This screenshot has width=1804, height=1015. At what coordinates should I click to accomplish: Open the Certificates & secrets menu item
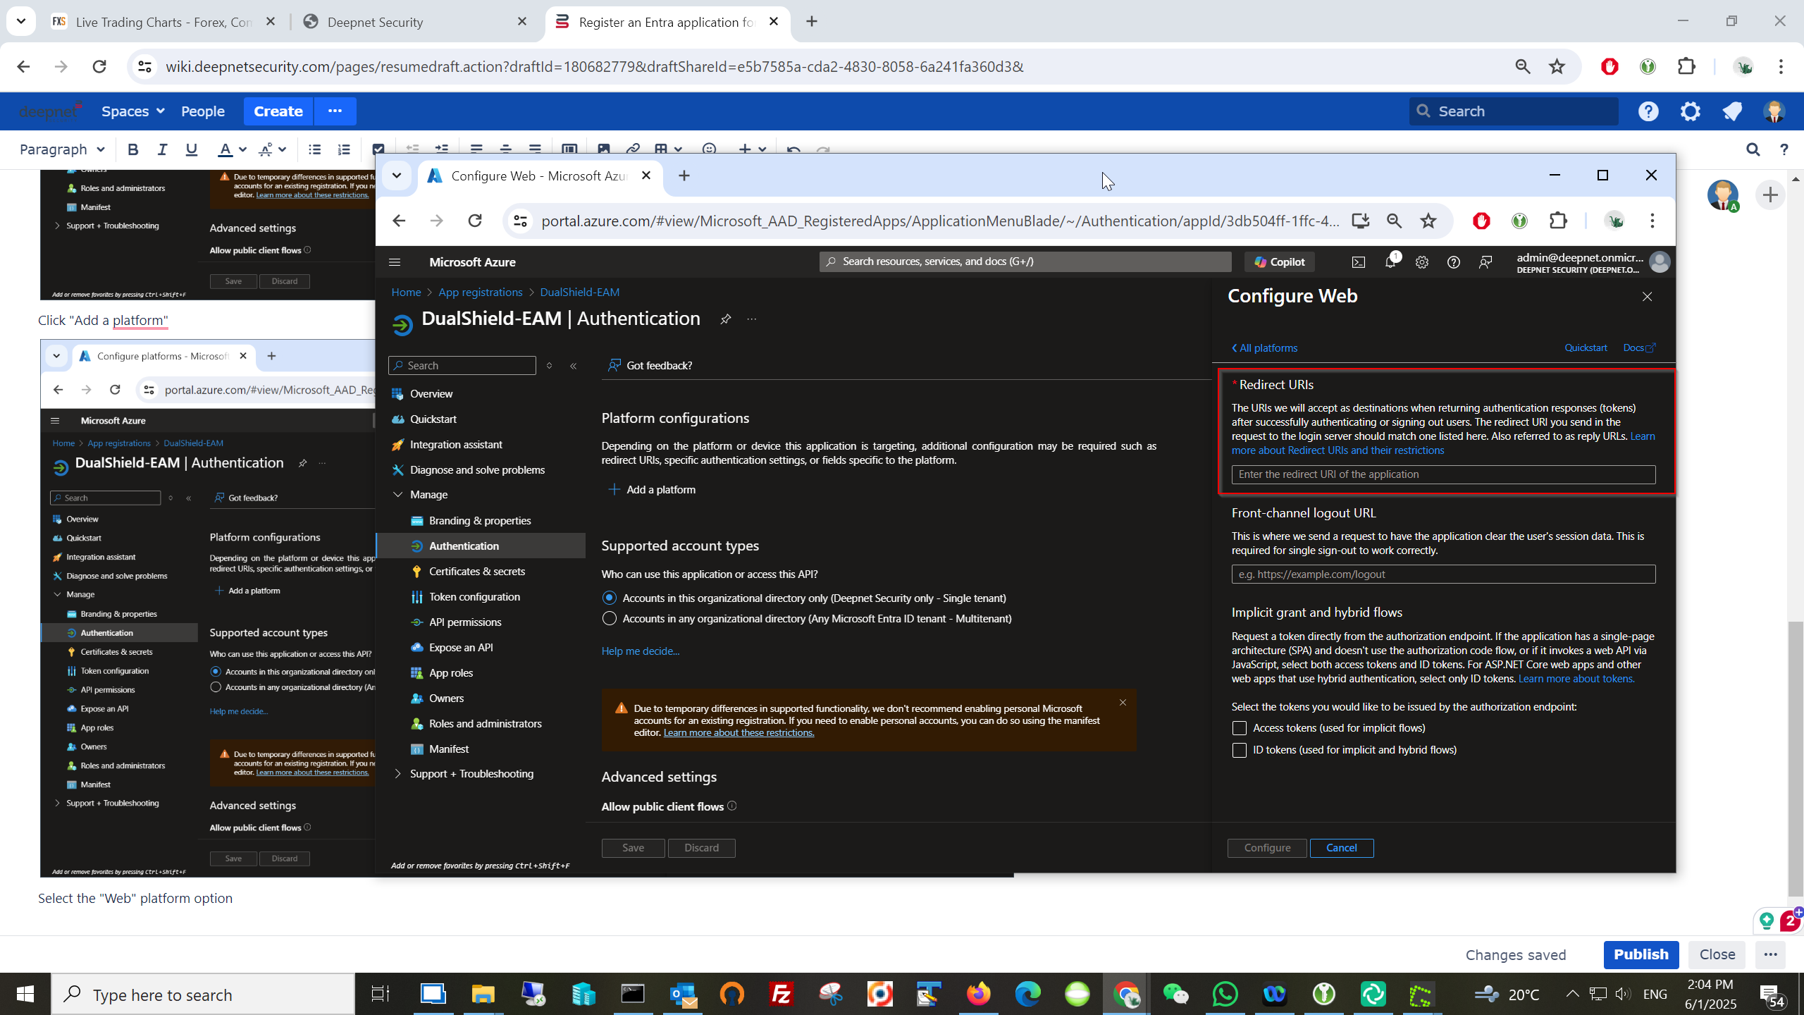477,571
